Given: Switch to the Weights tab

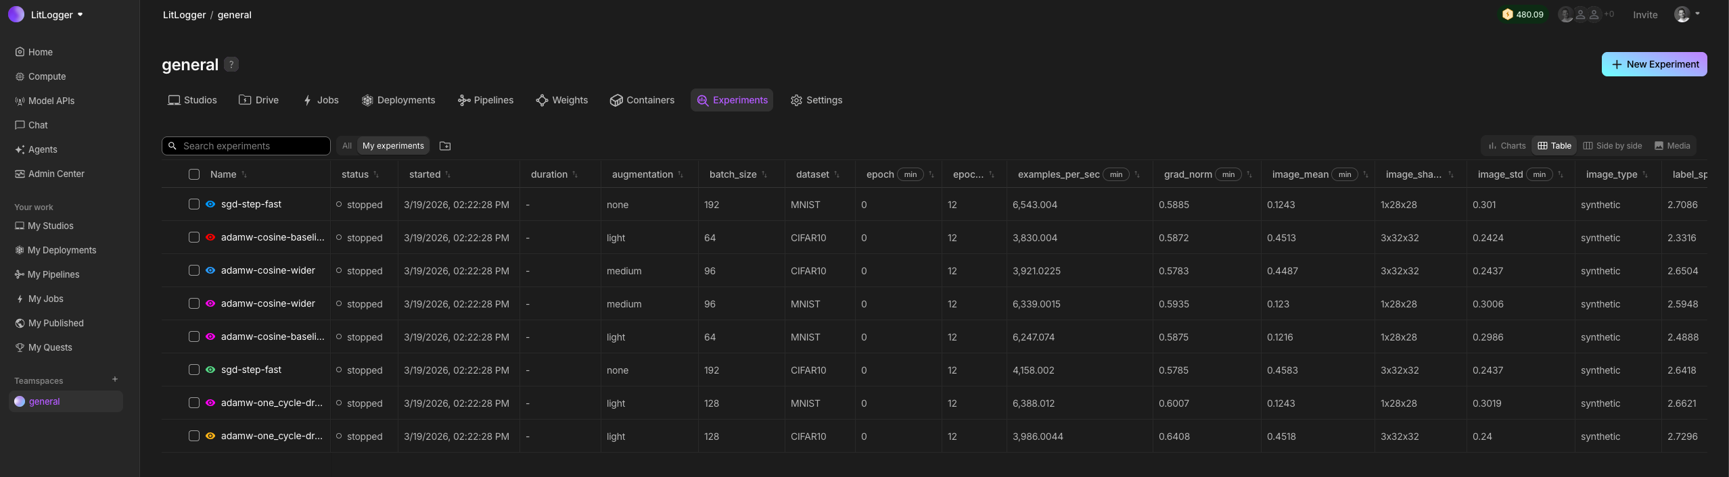Looking at the screenshot, I should (x=561, y=100).
